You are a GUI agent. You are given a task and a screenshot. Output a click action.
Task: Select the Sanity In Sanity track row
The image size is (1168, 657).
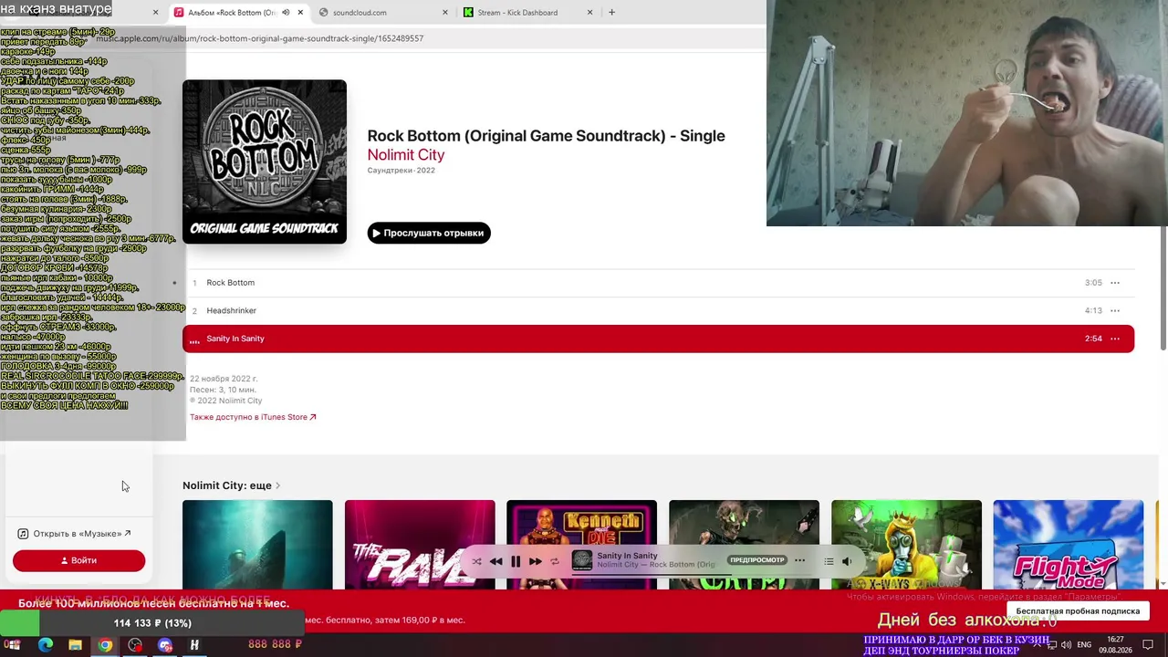coord(658,339)
